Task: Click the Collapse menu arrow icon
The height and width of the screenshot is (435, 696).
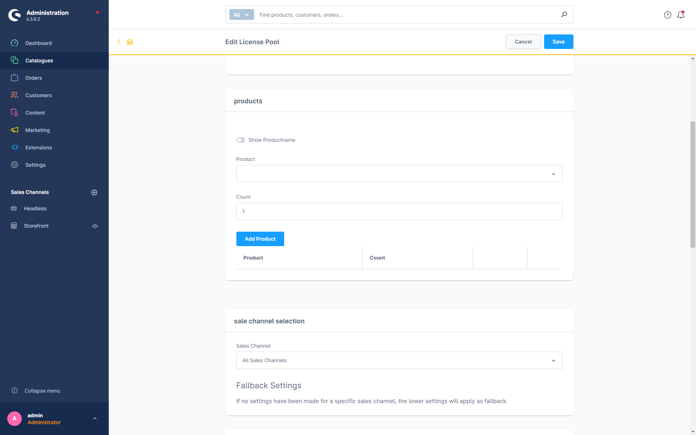Action: (x=14, y=390)
